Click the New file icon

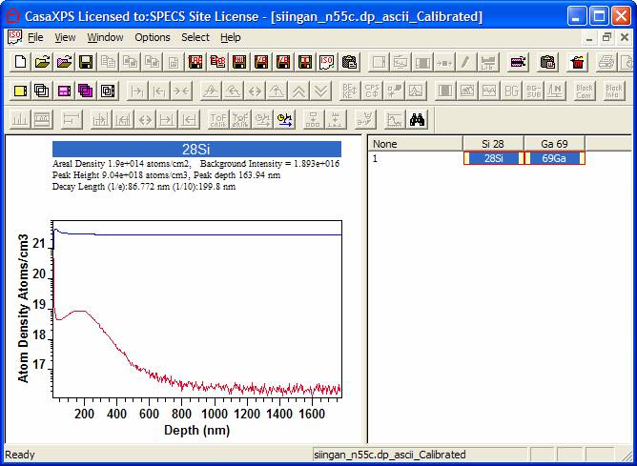pyautogui.click(x=20, y=63)
